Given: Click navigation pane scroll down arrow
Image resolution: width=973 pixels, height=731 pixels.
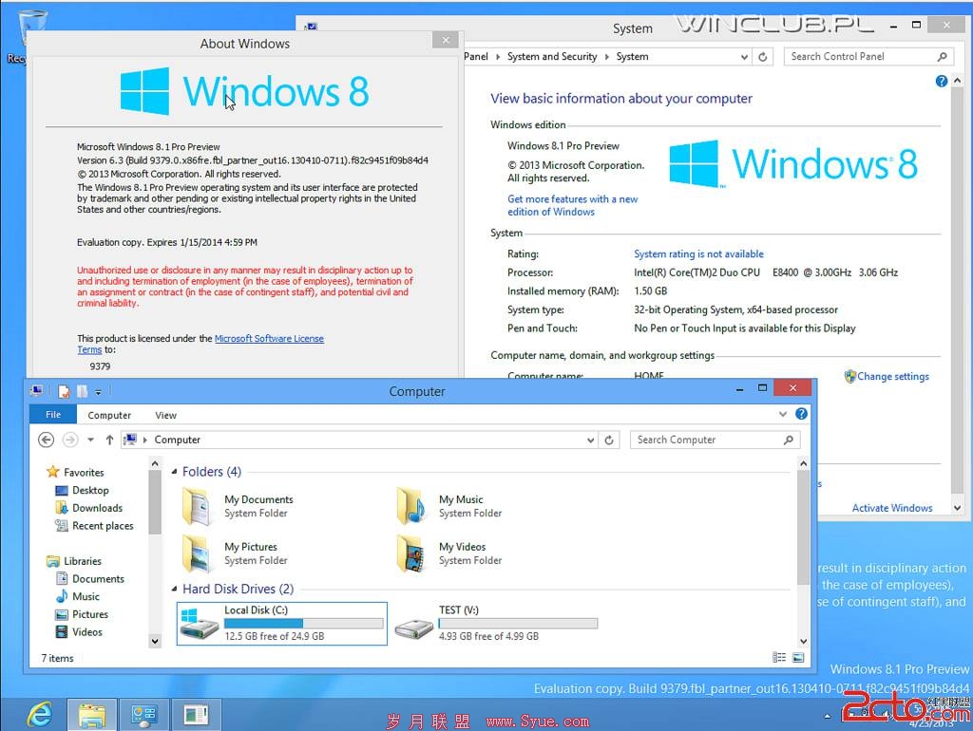Looking at the screenshot, I should [155, 641].
